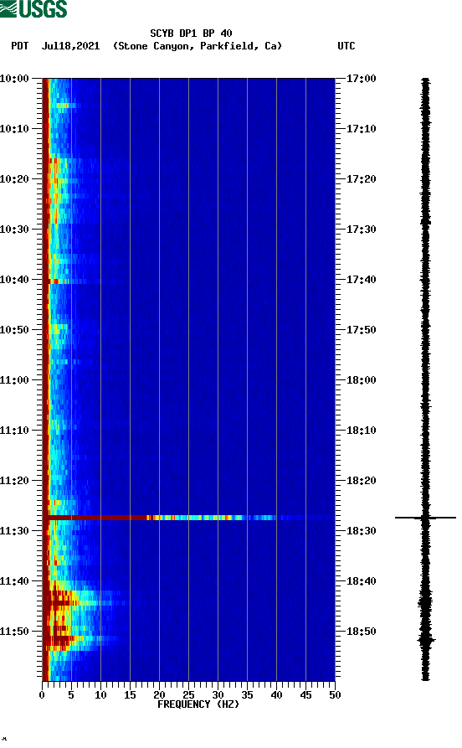Click the 0 Hz frequency axis label
This screenshot has width=462, height=748.
(x=42, y=695)
